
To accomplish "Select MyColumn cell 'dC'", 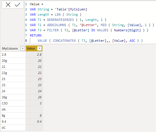I will [13, 128].
